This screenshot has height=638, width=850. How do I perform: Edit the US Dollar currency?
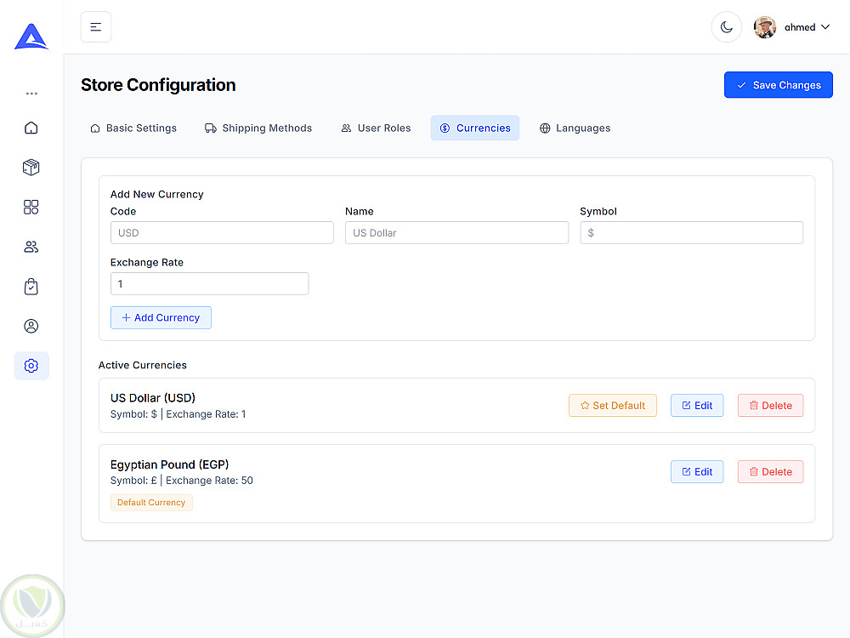click(x=697, y=406)
